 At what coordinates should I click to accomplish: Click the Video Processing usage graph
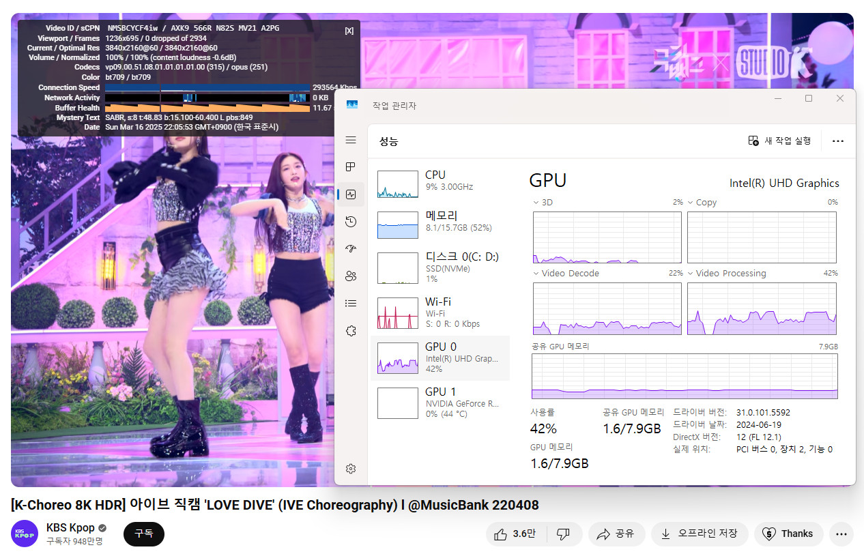(x=762, y=308)
